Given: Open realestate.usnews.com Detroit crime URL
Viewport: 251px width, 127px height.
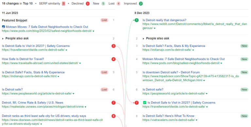Looking at the screenshot, I should 43,107.
